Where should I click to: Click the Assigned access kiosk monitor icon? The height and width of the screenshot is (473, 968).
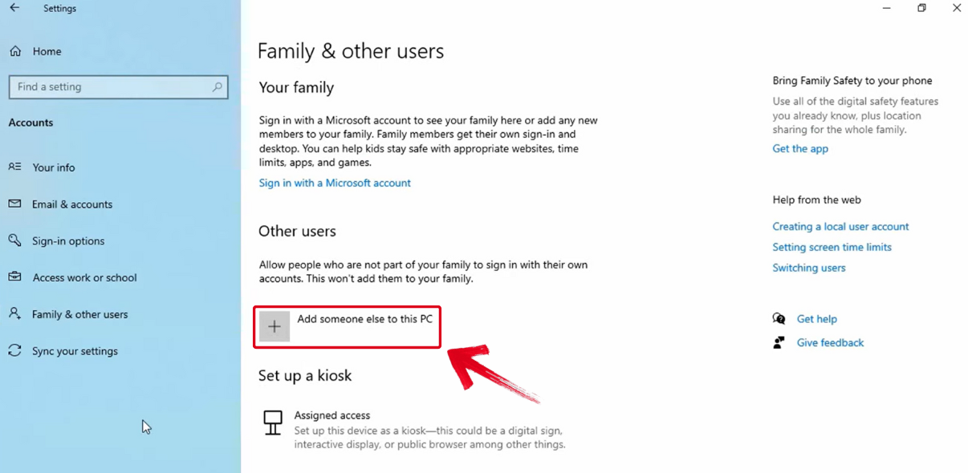[x=273, y=422]
